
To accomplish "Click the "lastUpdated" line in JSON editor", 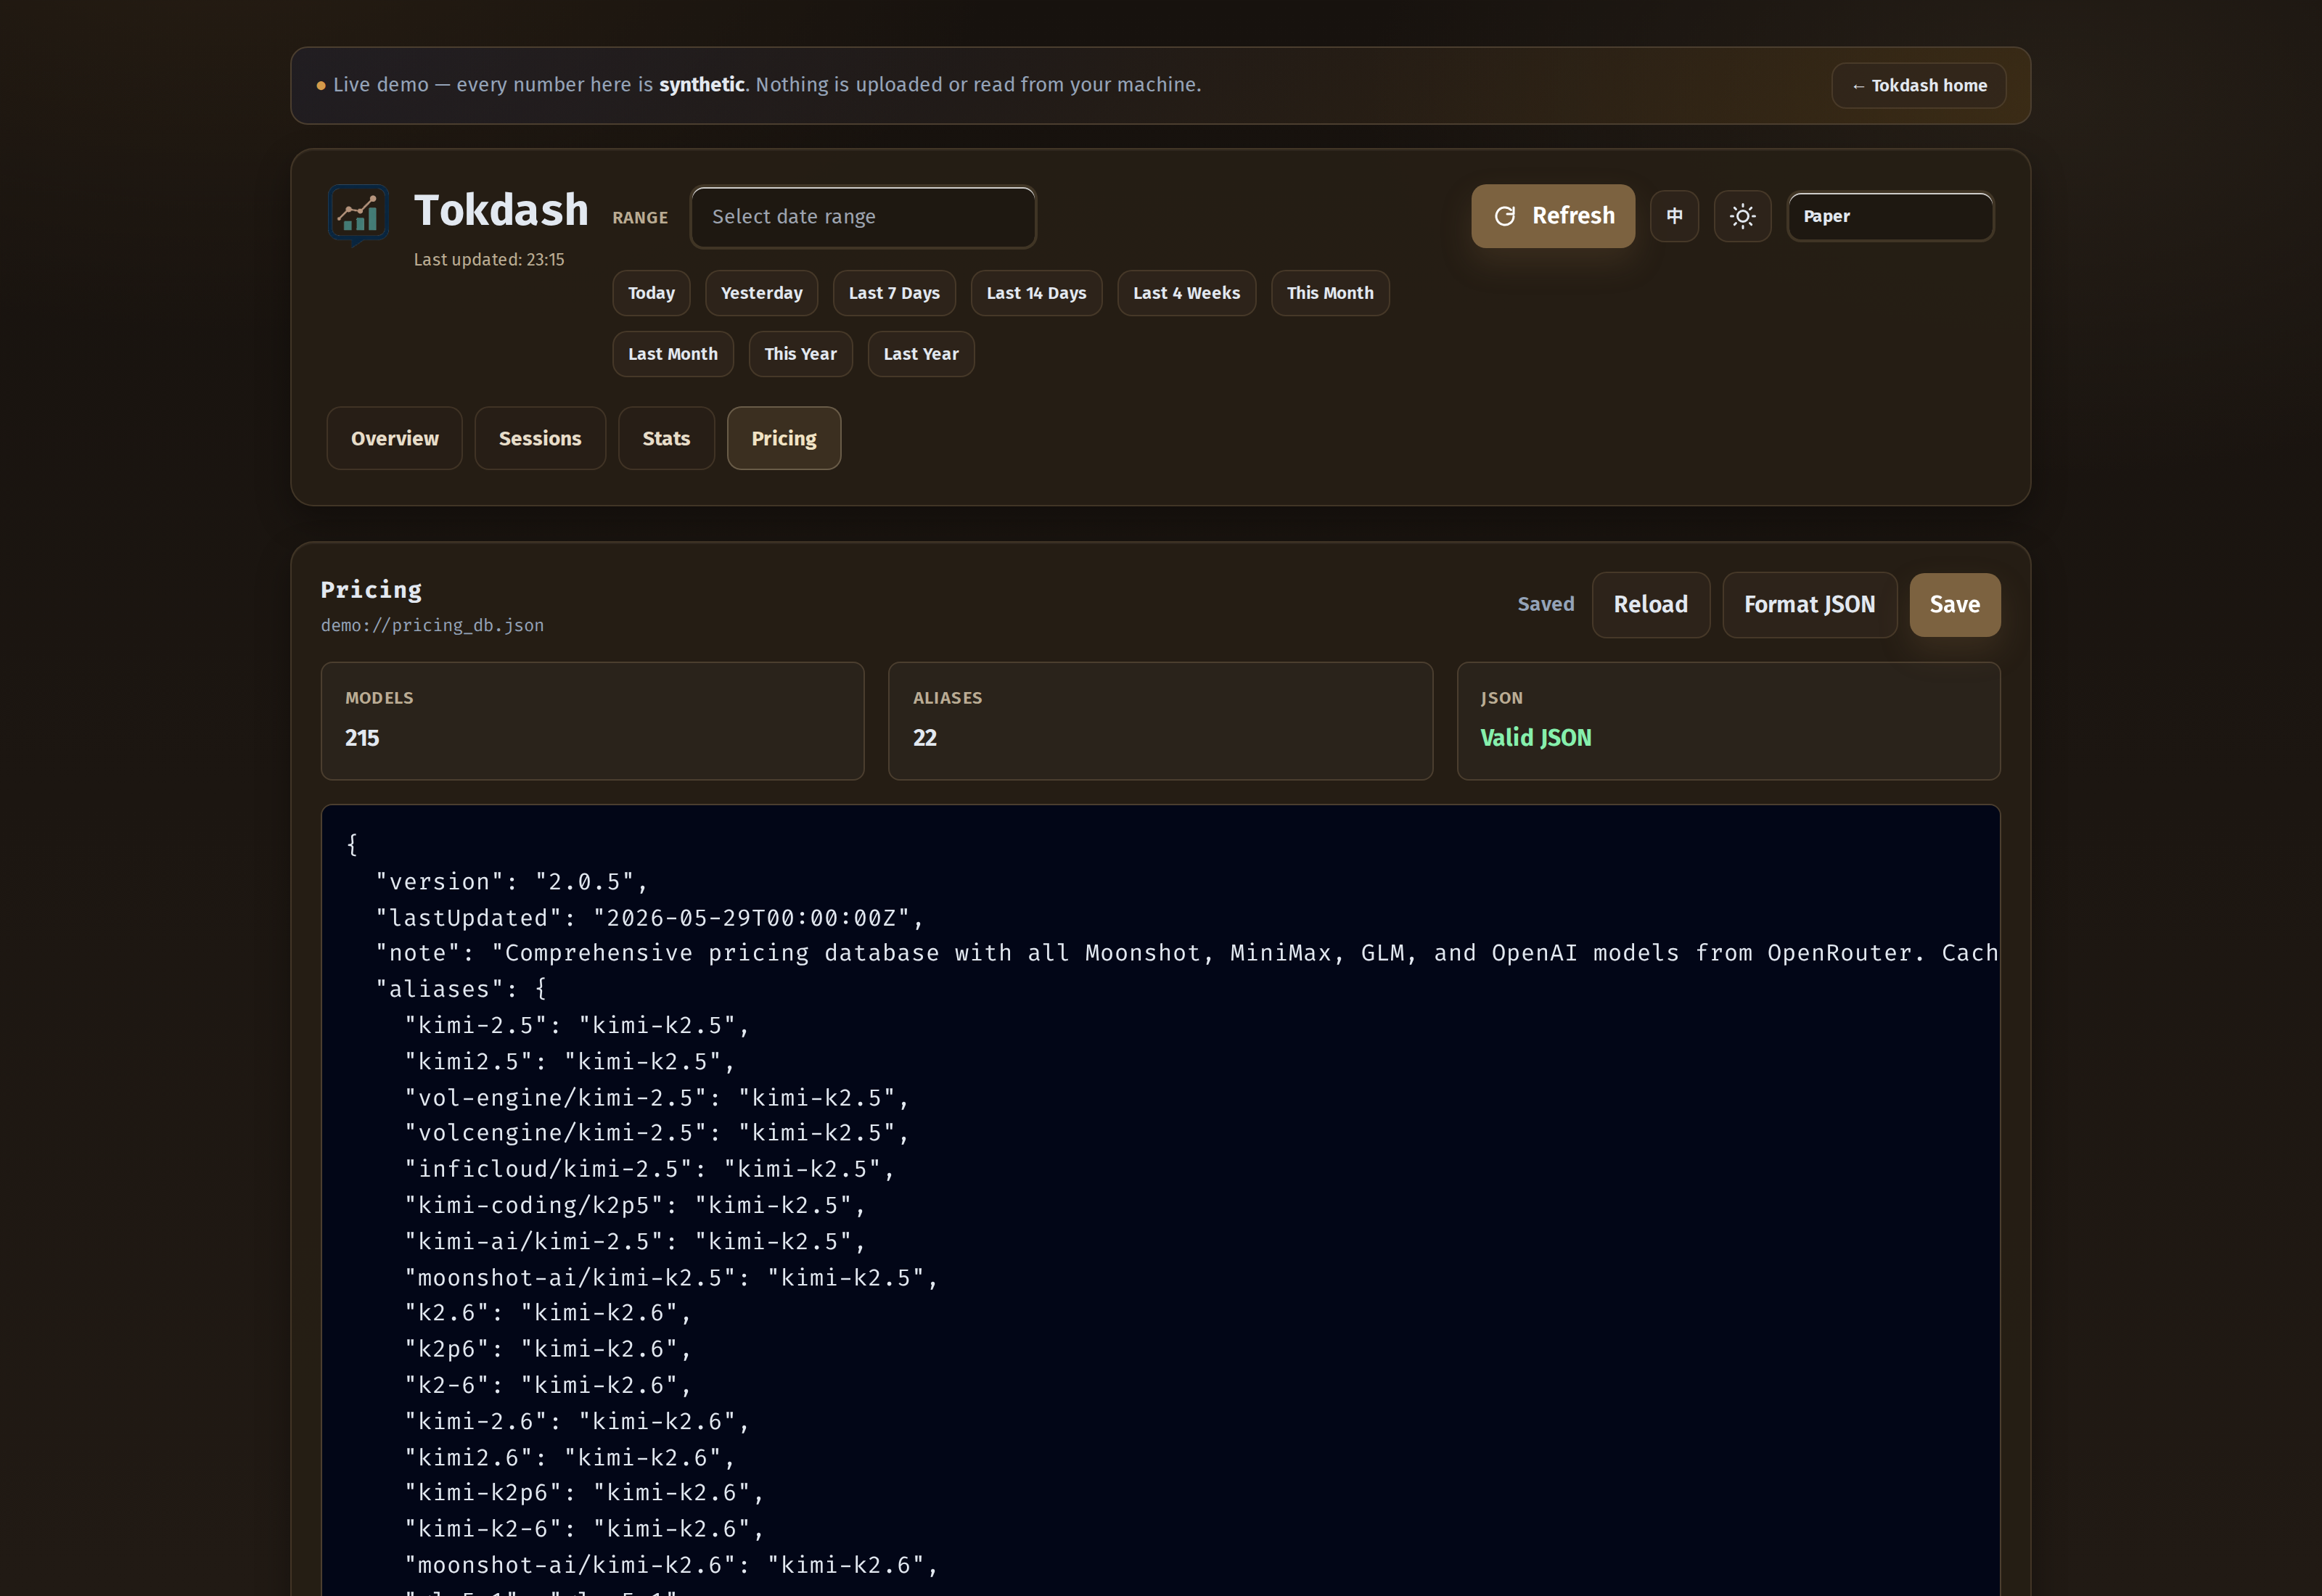I will point(650,918).
